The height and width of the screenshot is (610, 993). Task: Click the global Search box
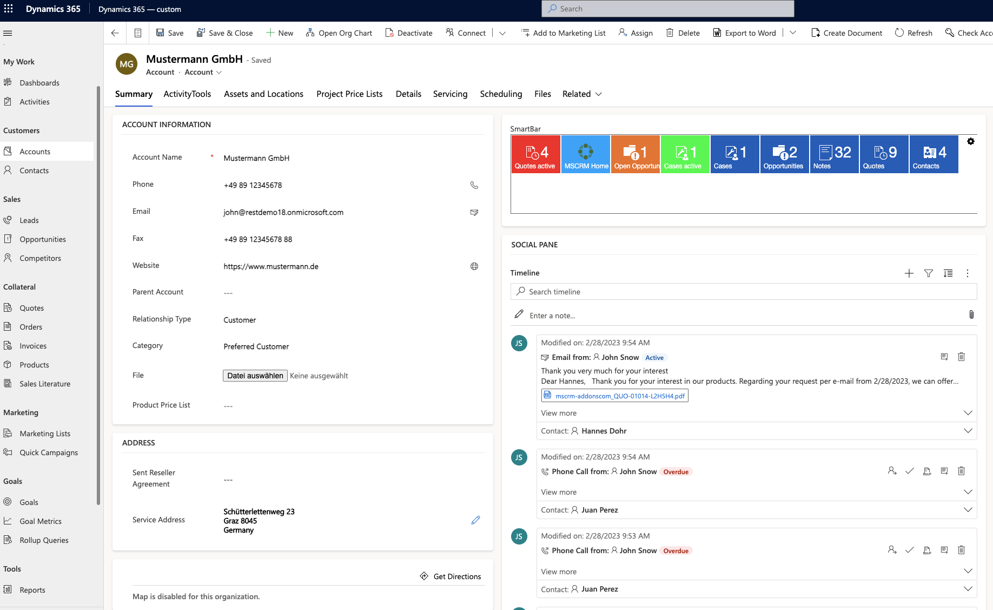(667, 9)
